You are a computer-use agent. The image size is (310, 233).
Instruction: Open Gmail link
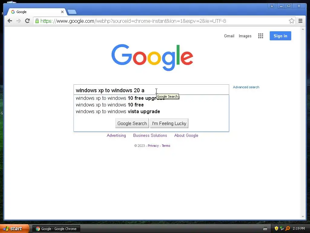click(x=229, y=36)
